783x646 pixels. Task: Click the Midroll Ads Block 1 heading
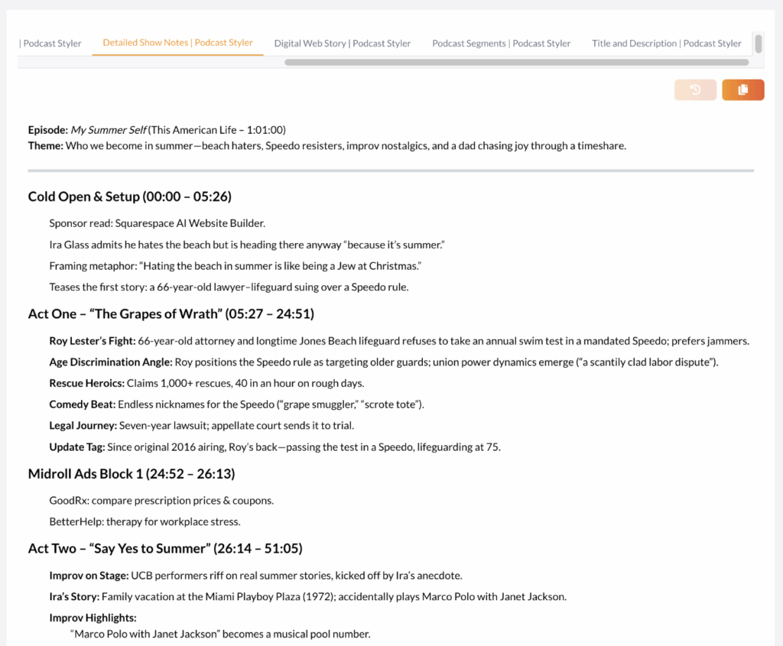click(131, 474)
